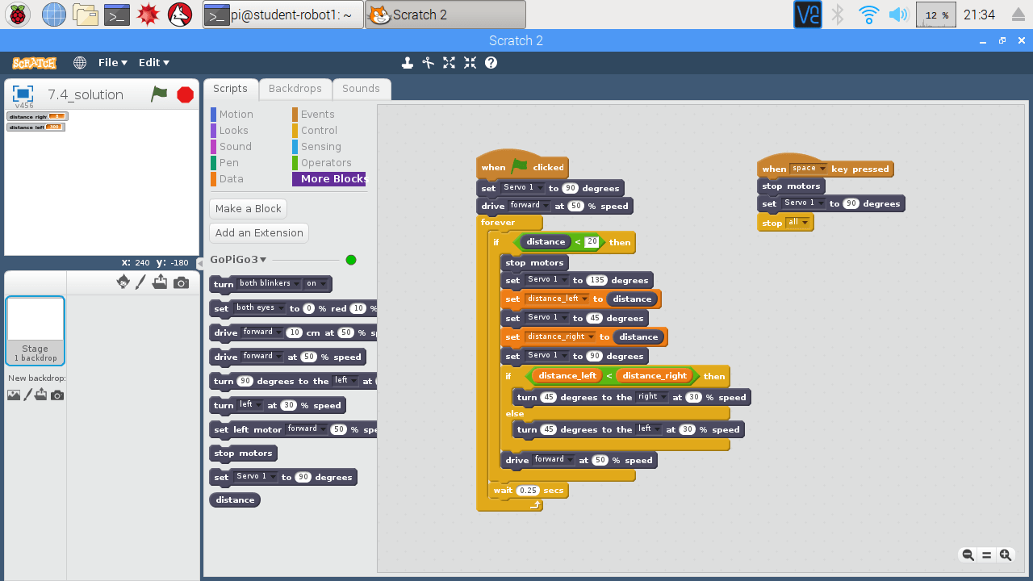This screenshot has width=1033, height=581.
Task: Switch to the Backdrops tab
Action: click(x=295, y=89)
